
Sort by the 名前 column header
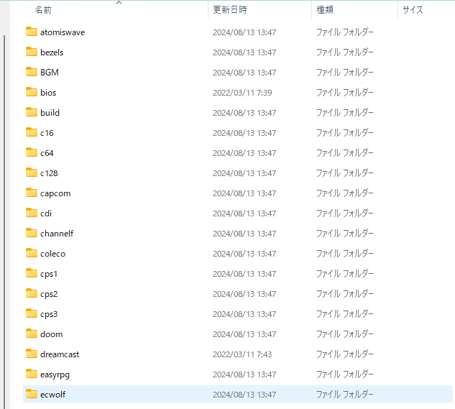click(x=43, y=10)
